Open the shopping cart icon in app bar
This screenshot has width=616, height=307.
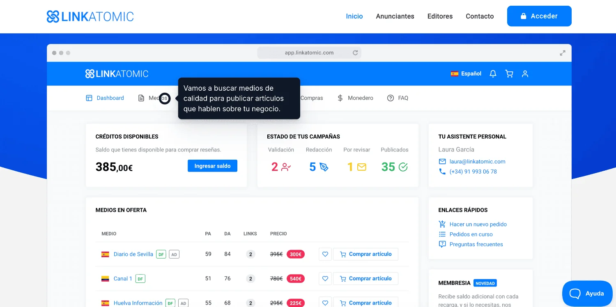click(x=509, y=74)
